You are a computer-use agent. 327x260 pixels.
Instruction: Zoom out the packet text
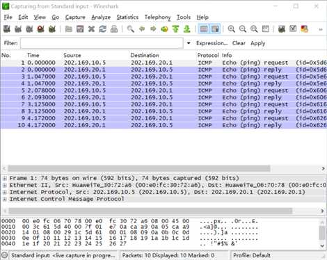pyautogui.click(x=243, y=29)
